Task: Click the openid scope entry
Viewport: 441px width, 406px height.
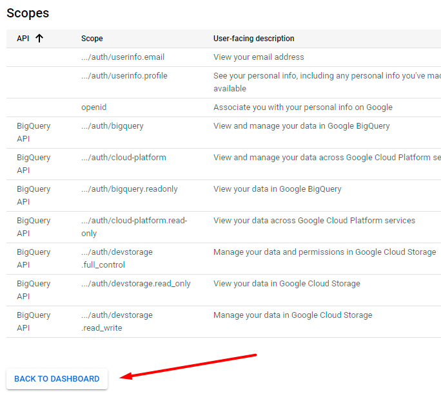Action: click(94, 107)
